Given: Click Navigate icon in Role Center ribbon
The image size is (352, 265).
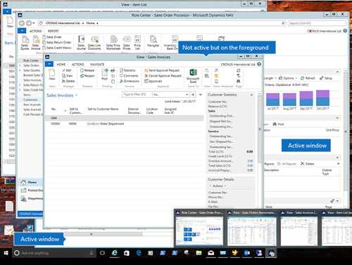Looking at the screenshot, I should pos(153,41).
